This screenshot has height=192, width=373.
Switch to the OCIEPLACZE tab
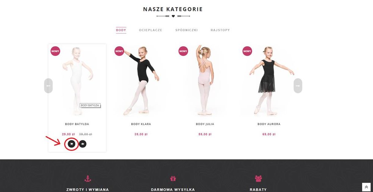[x=151, y=30]
